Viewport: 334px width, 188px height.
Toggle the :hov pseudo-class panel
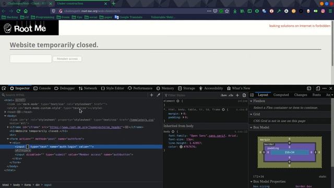pos(224,95)
